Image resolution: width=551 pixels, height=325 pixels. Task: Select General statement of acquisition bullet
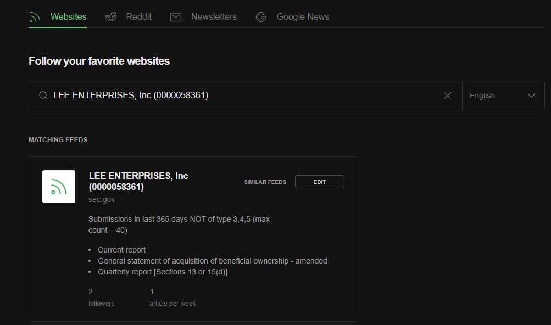pos(212,261)
